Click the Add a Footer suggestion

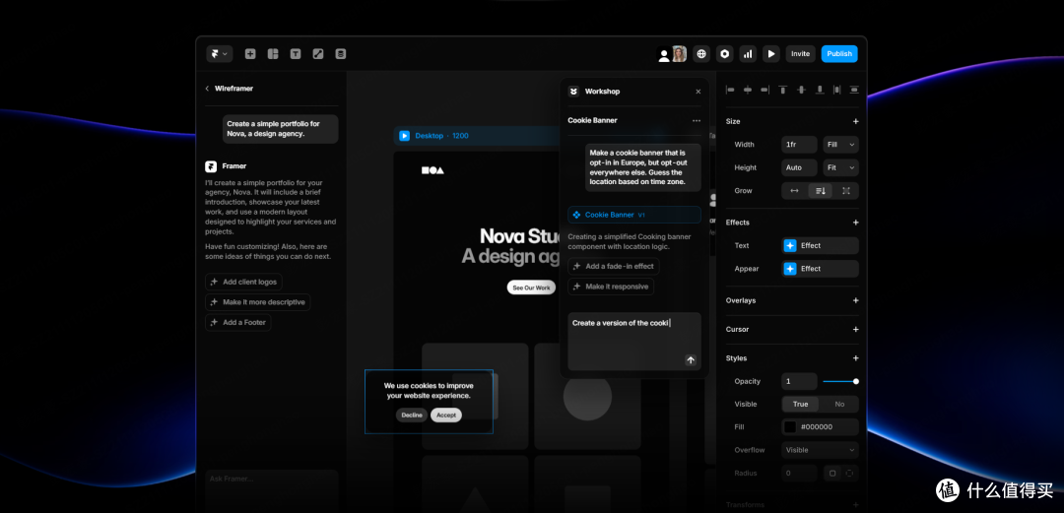point(238,322)
